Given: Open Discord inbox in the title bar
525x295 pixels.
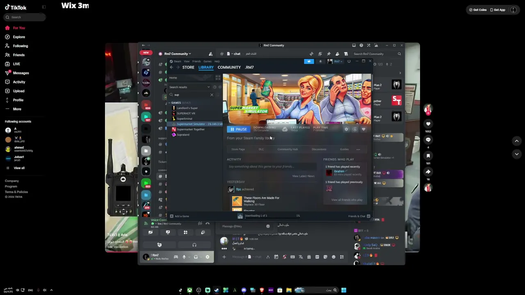Looking at the screenshot, I should coord(354,45).
